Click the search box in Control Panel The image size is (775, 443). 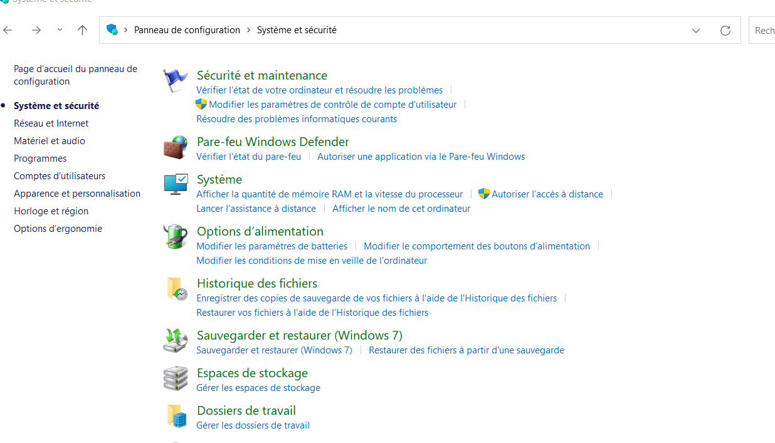(x=762, y=30)
